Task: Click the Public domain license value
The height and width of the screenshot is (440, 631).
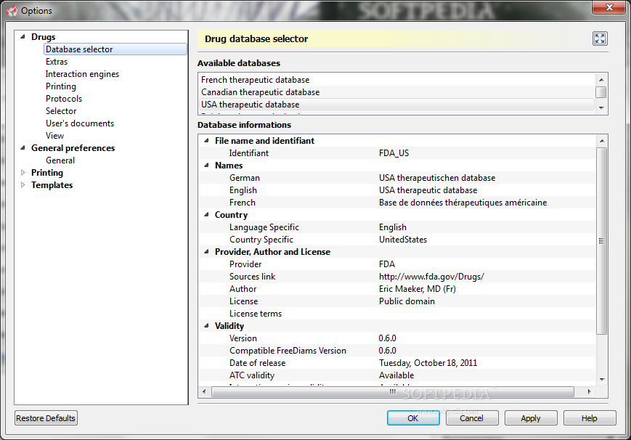Action: pos(407,301)
